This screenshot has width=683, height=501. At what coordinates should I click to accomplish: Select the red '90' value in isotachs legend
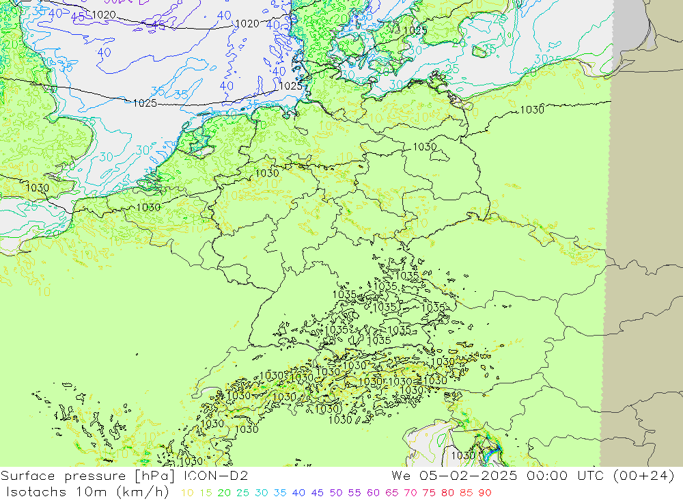[x=485, y=493]
